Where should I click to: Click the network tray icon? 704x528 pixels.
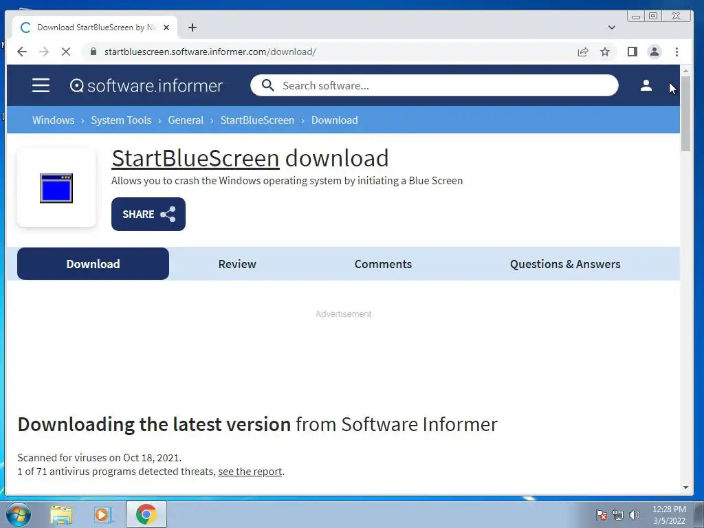click(x=618, y=515)
